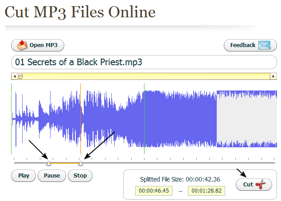The width and height of the screenshot is (281, 201).
Task: Click the file name field showing 01 Secrets of a Black Priest.mp3
Action: tap(144, 62)
